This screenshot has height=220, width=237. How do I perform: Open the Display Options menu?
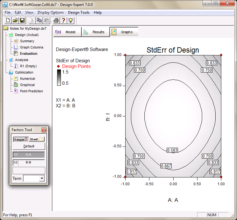point(51,13)
